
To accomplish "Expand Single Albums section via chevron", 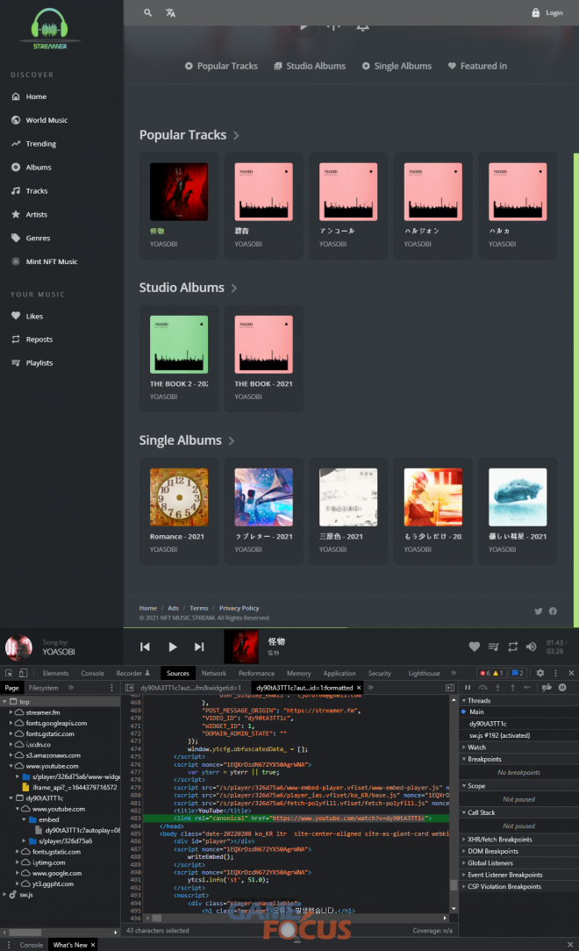I will click(232, 441).
